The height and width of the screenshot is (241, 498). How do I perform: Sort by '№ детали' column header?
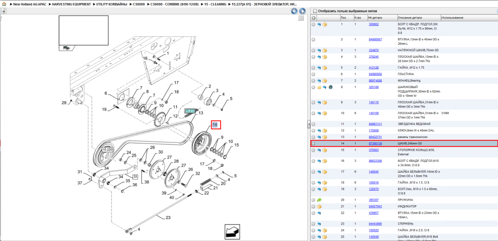coord(382,18)
